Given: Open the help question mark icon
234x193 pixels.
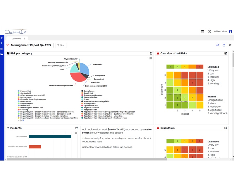Looking at the screenshot, I should pyautogui.click(x=209, y=32).
